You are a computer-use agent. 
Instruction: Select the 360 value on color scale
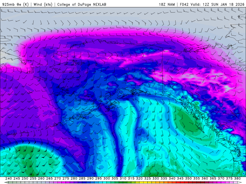[x=204, y=178]
